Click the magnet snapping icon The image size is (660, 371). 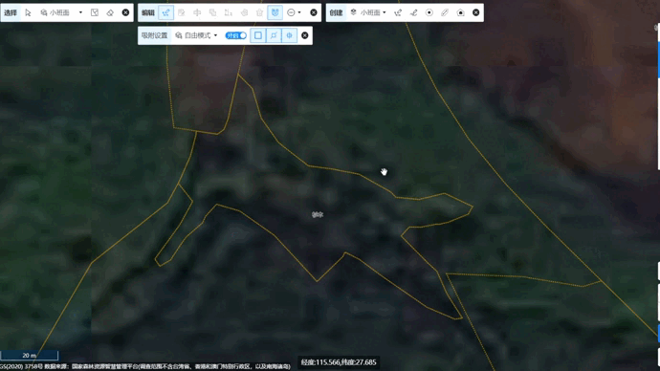[x=275, y=12]
